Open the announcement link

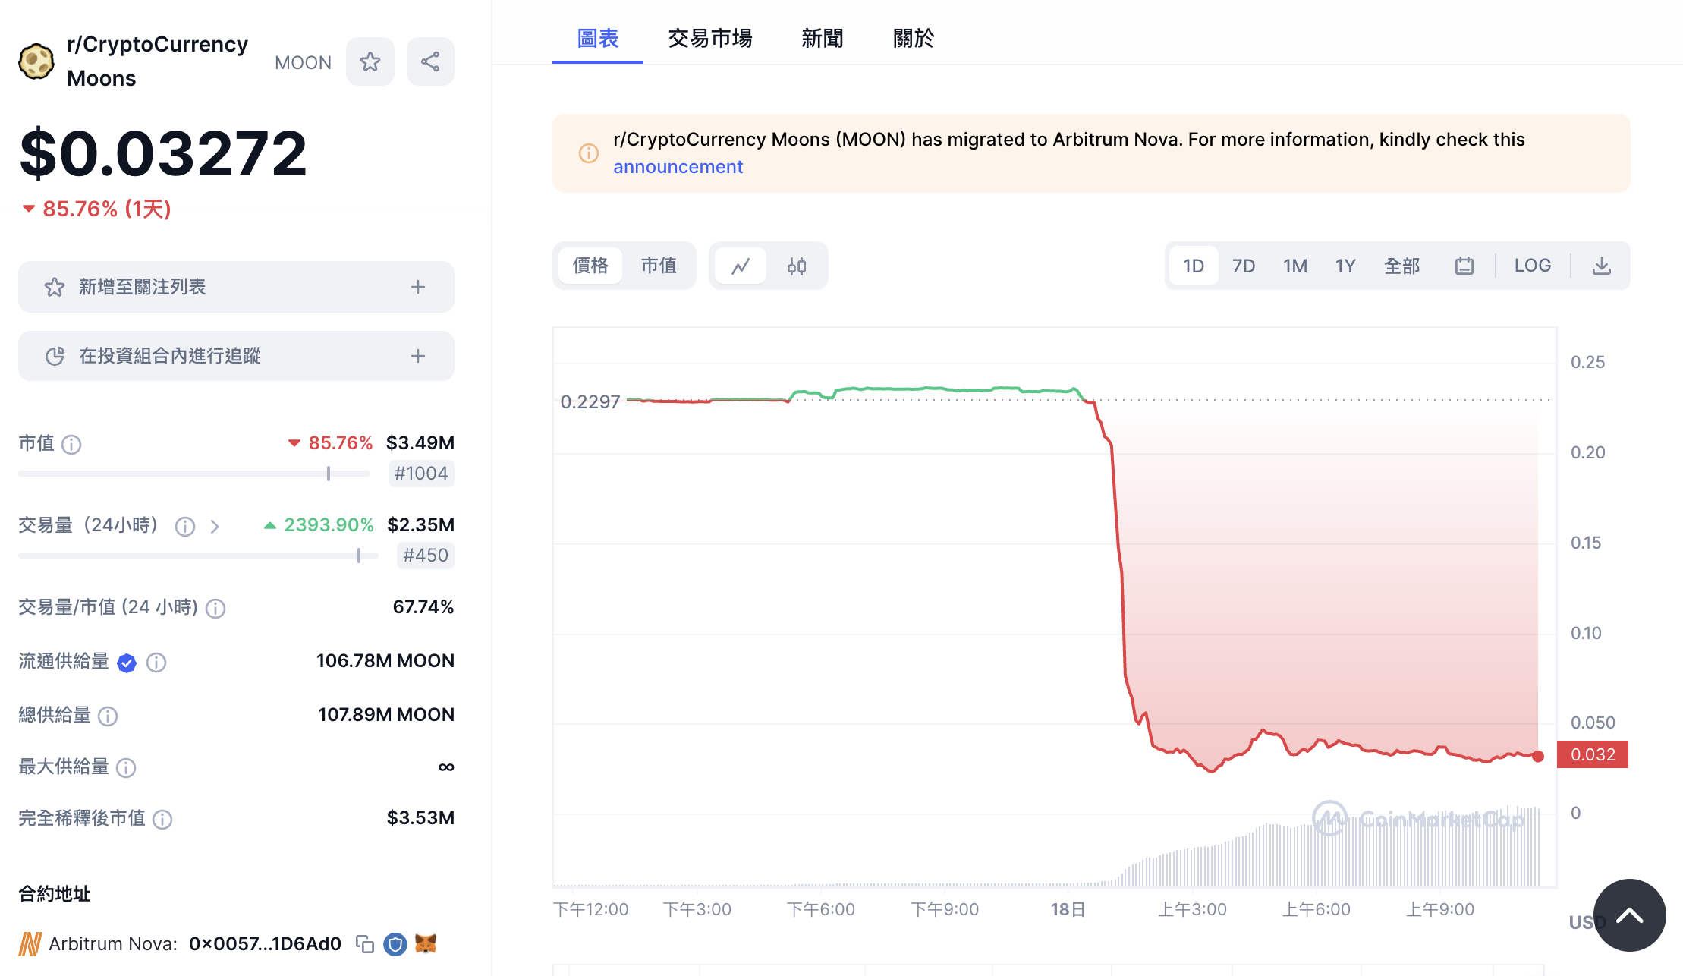click(x=678, y=167)
